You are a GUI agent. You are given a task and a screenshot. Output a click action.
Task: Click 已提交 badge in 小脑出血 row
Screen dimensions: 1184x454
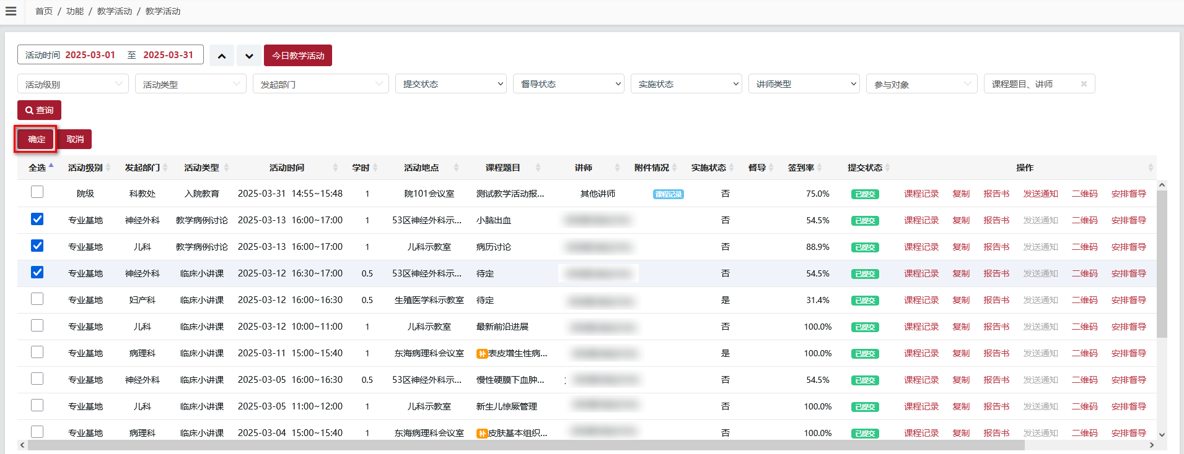[x=865, y=221]
